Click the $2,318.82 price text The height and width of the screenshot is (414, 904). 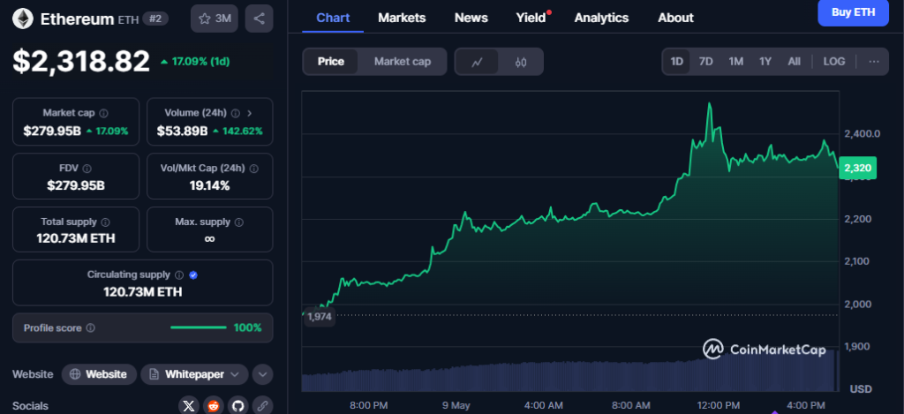tap(81, 61)
